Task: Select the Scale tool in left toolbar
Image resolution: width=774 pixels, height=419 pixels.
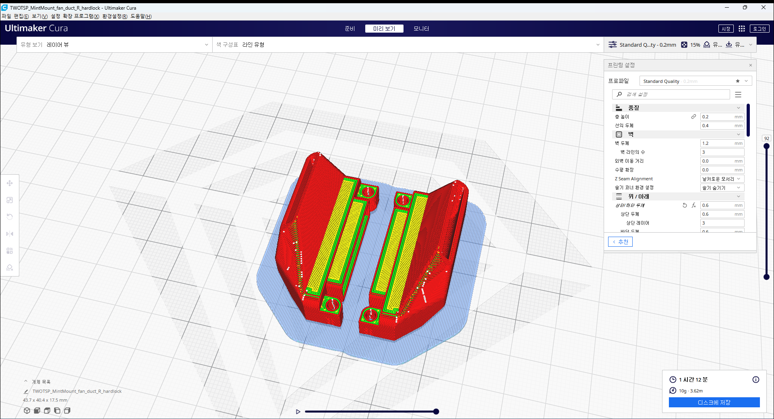Action: pyautogui.click(x=10, y=200)
